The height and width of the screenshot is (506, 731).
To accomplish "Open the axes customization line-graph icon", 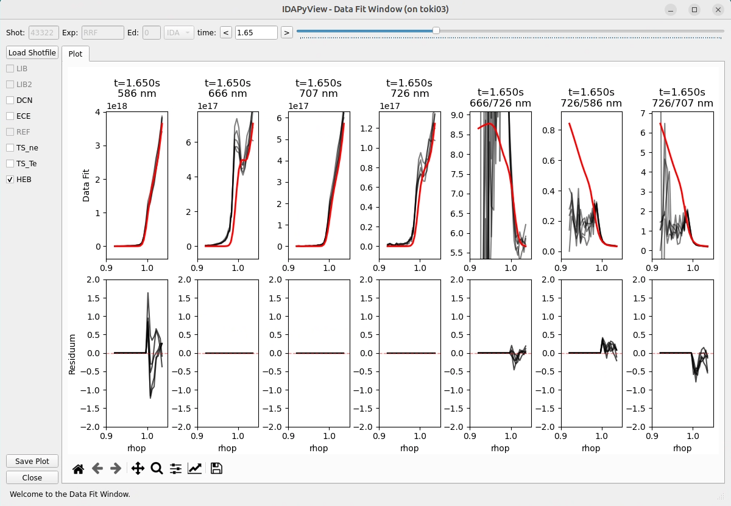I will (195, 468).
